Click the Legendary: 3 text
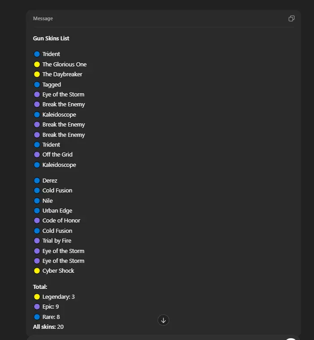Image resolution: width=314 pixels, height=340 pixels. pyautogui.click(x=59, y=296)
